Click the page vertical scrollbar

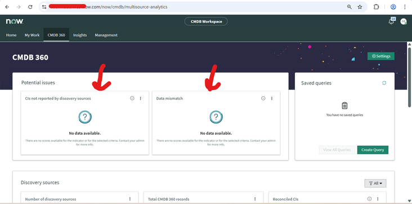[x=409, y=77]
